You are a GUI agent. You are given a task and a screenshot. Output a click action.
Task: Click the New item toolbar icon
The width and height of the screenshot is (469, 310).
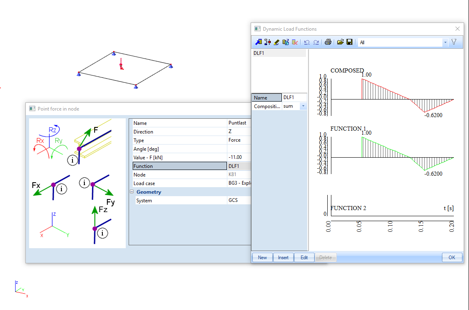pyautogui.click(x=258, y=42)
